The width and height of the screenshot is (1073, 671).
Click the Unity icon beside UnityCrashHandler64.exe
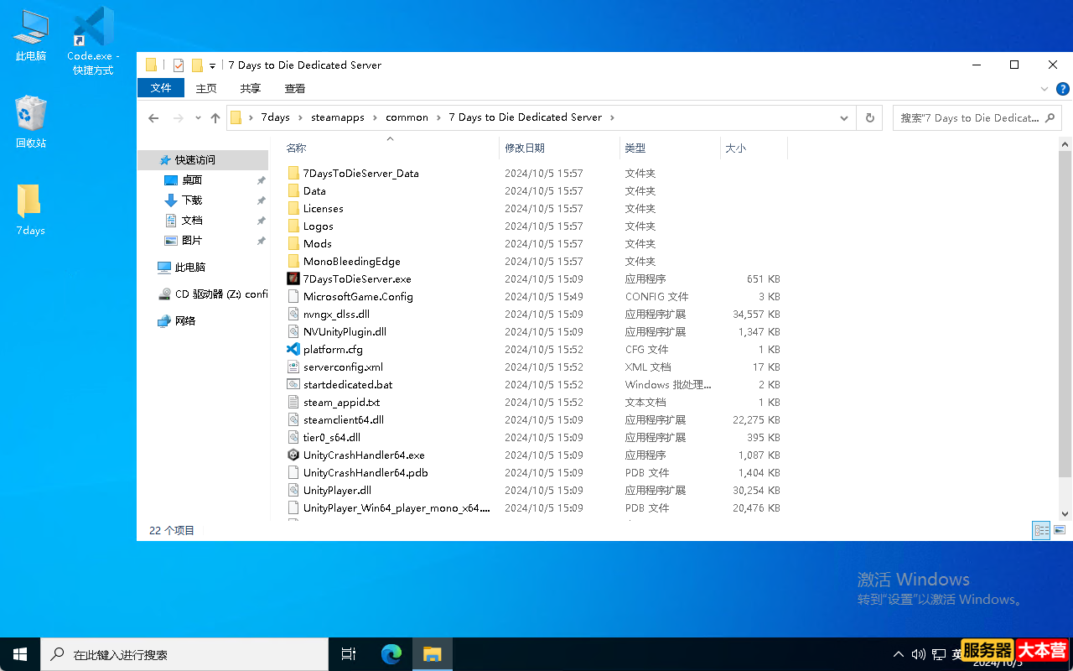click(x=293, y=455)
